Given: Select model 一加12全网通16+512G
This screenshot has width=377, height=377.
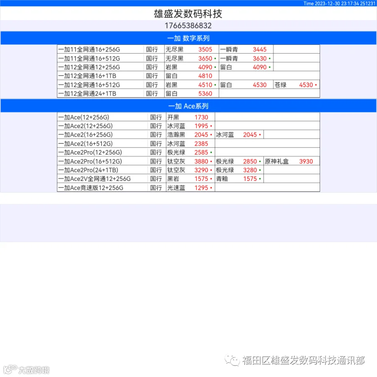Looking at the screenshot, I should [x=89, y=85].
